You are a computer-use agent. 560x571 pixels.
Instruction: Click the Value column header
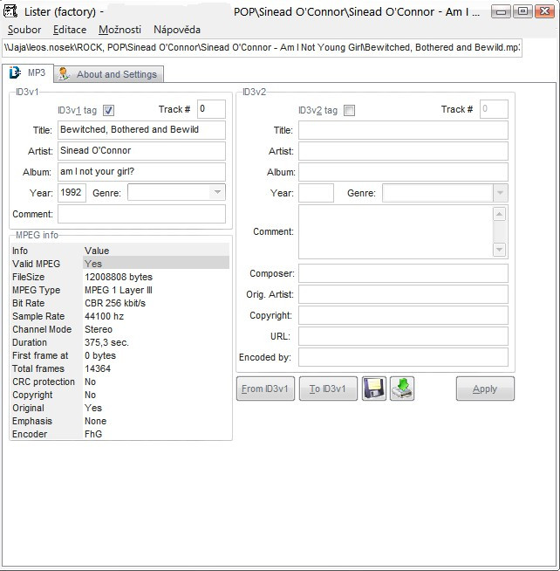point(156,251)
